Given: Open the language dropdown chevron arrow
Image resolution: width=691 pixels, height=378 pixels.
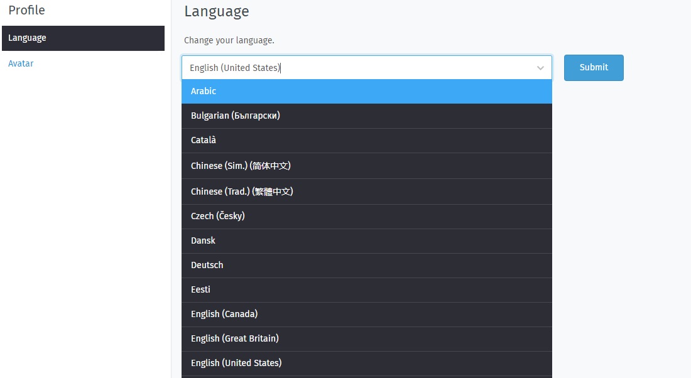Looking at the screenshot, I should (x=540, y=68).
